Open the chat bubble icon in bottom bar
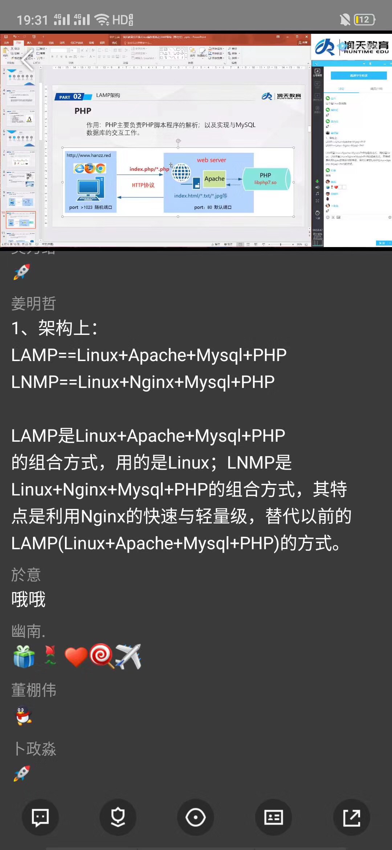The width and height of the screenshot is (392, 850). click(x=40, y=817)
